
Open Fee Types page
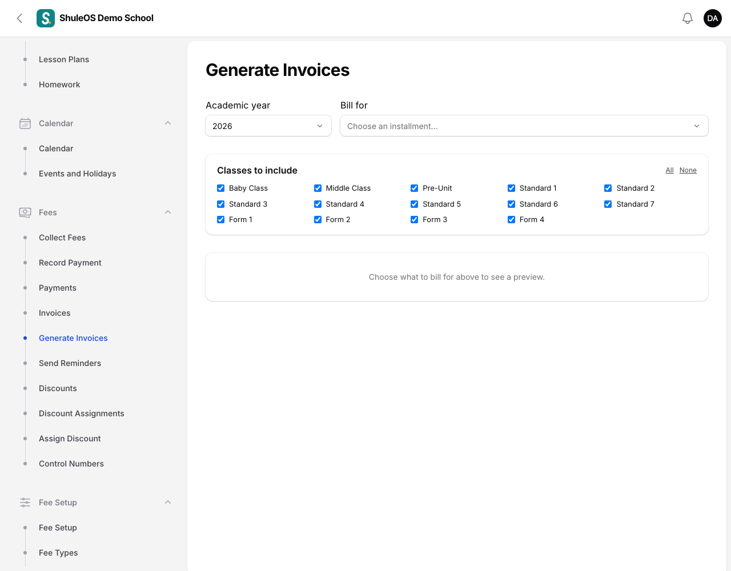tap(58, 553)
